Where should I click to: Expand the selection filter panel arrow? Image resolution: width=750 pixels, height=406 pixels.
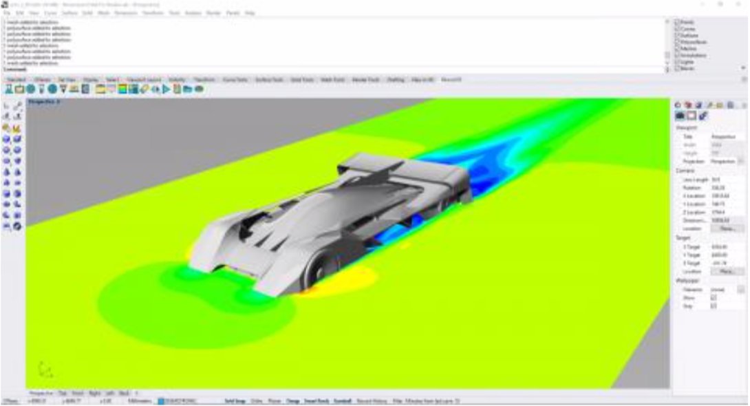(743, 68)
